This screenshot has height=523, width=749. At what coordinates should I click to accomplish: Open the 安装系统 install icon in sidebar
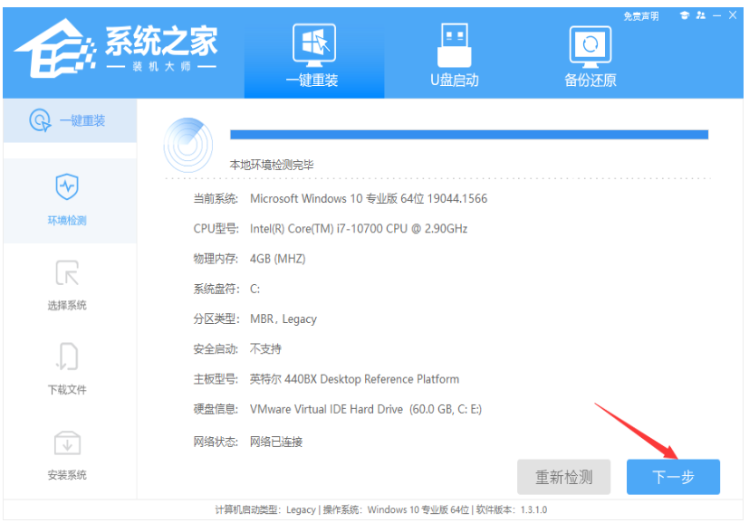coord(68,442)
